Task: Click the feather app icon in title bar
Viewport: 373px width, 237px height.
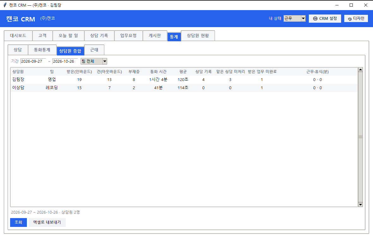Action: (x=5, y=5)
